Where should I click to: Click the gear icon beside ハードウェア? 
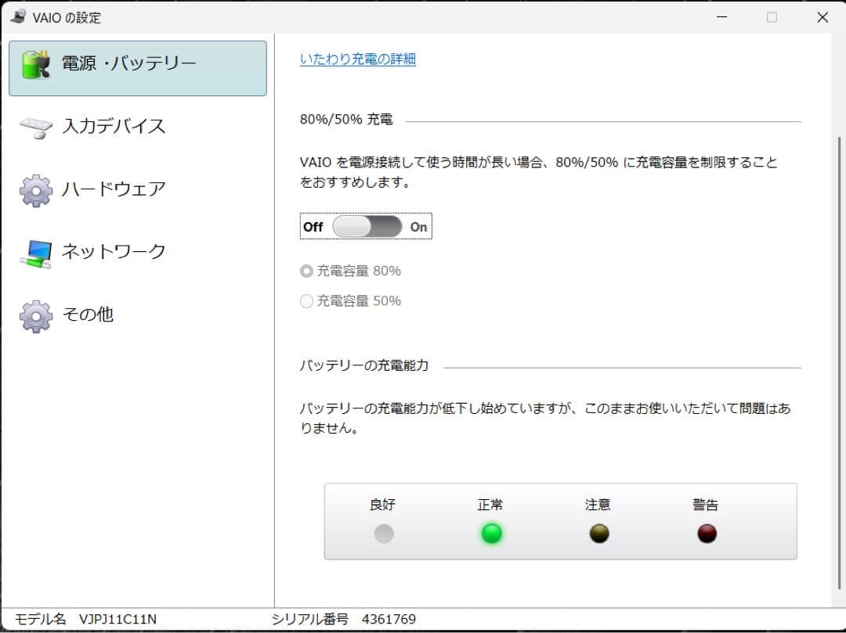tap(35, 190)
